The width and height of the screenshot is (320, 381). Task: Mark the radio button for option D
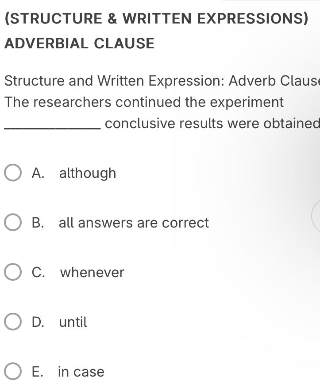coord(12,322)
